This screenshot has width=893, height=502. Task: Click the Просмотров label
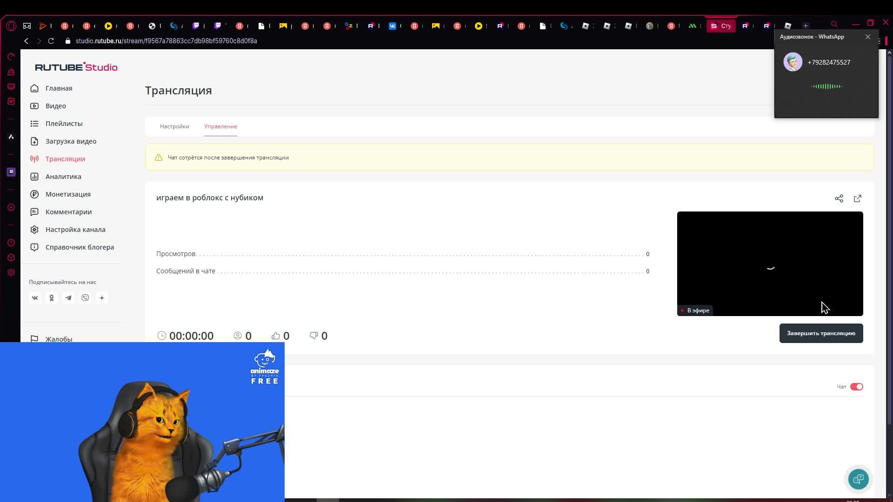click(176, 254)
